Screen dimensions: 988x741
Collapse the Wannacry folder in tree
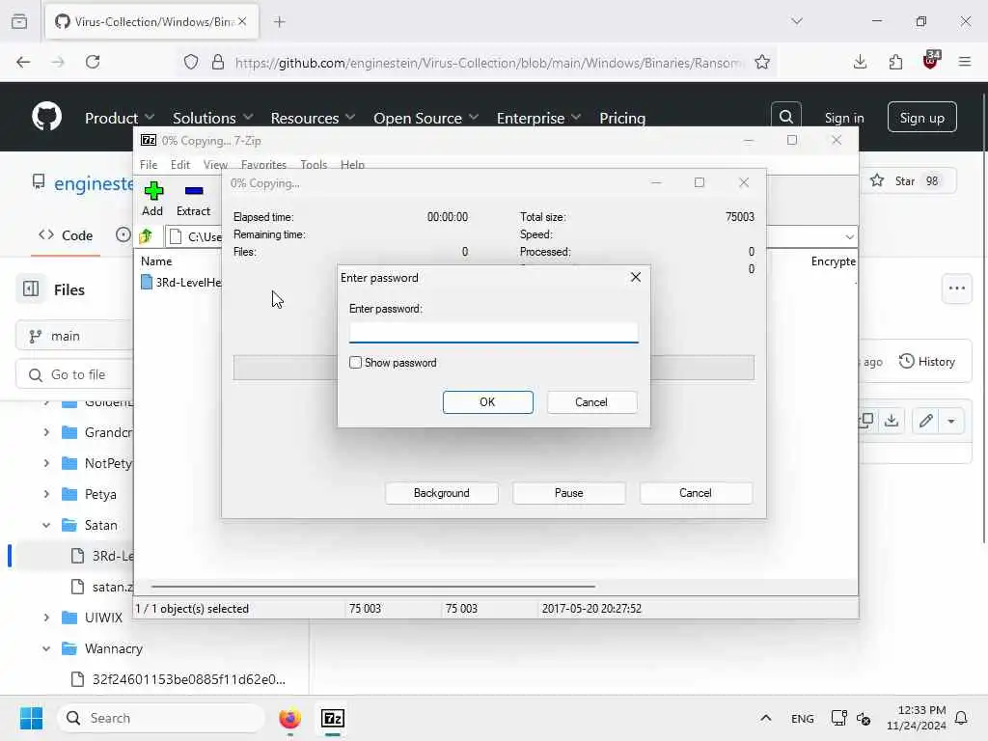point(46,648)
